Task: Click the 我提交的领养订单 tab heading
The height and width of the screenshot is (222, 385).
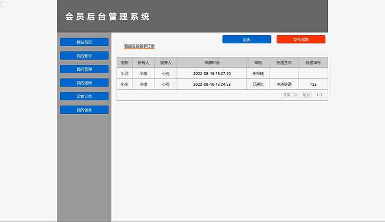Action: (140, 46)
